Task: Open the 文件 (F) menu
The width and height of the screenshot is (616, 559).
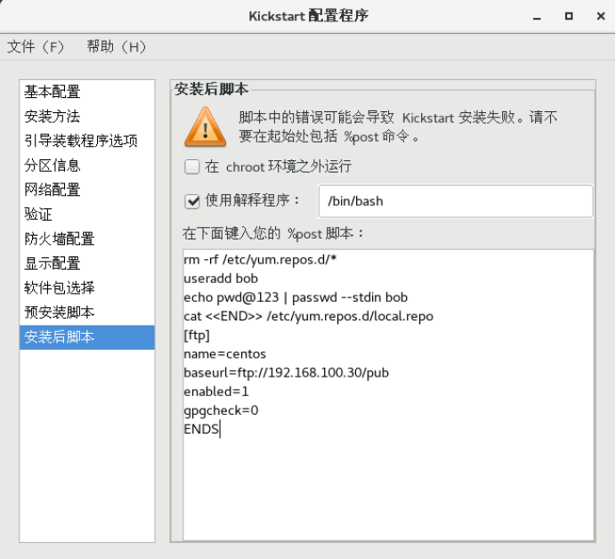Action: (36, 47)
